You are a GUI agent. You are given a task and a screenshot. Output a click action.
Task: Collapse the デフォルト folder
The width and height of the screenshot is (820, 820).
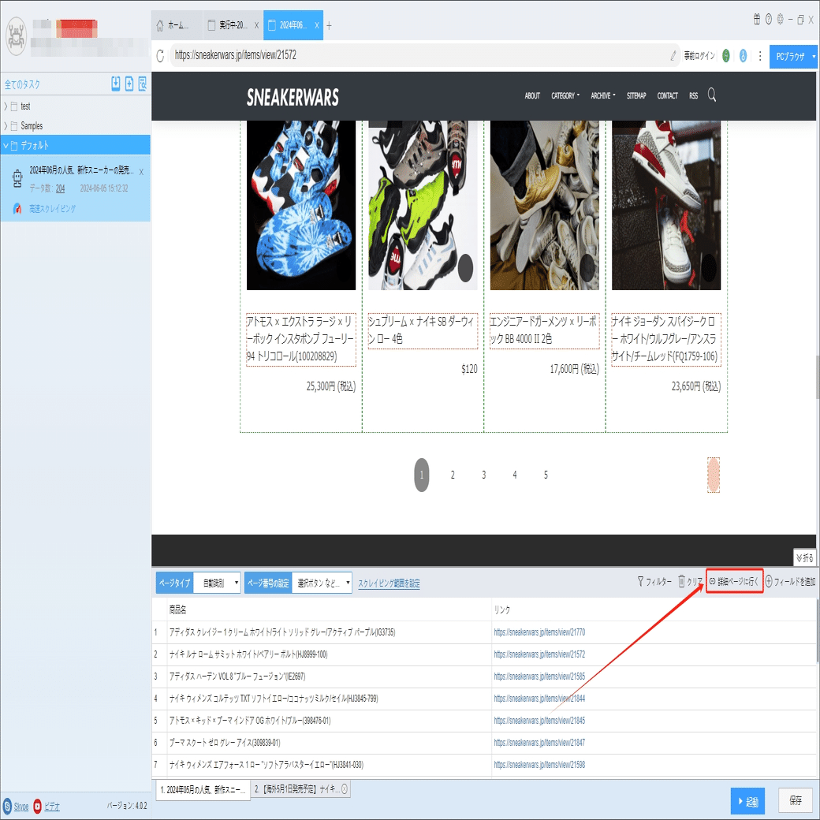pyautogui.click(x=6, y=145)
